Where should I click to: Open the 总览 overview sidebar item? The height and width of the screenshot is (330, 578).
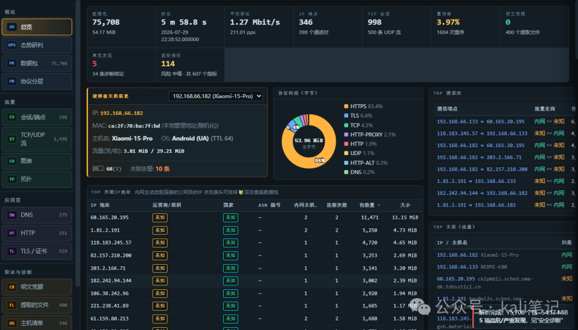37,27
